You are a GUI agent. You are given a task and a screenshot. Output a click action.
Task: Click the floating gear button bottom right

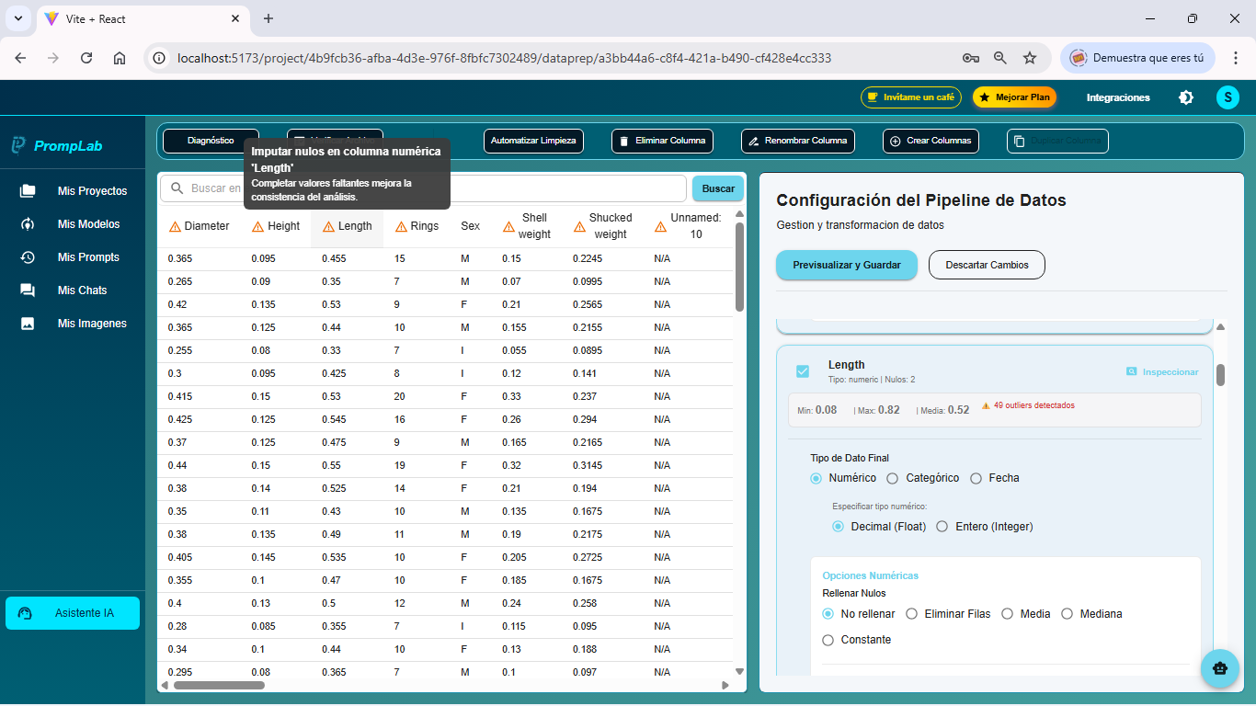(x=1220, y=668)
